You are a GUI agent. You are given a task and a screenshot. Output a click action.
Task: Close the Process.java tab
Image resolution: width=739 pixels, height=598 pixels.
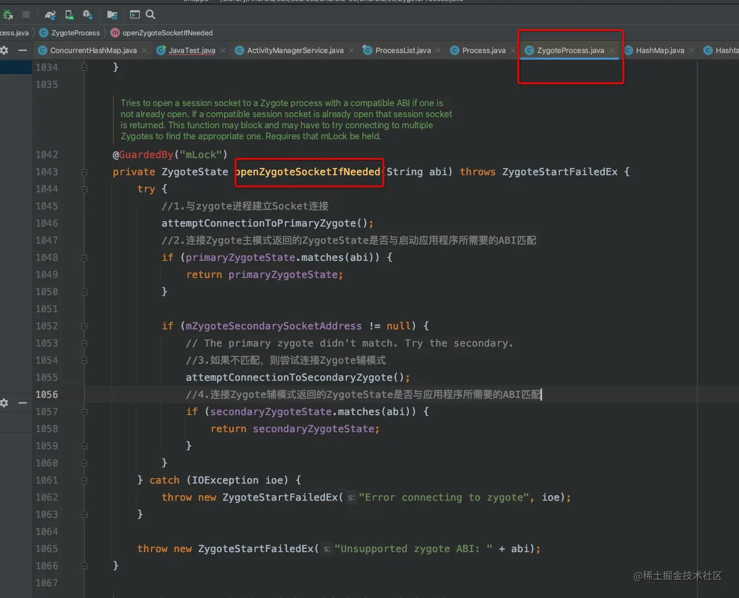pos(513,50)
